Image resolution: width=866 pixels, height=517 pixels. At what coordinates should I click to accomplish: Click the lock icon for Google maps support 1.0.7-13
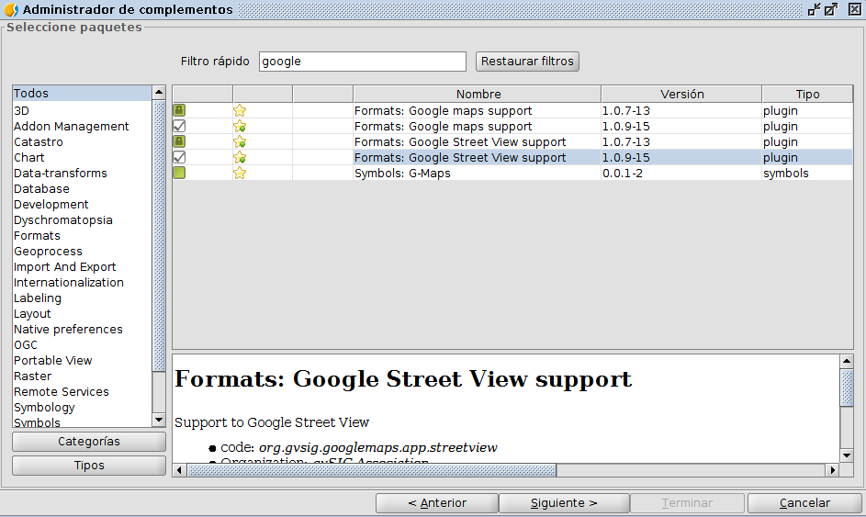tap(179, 110)
